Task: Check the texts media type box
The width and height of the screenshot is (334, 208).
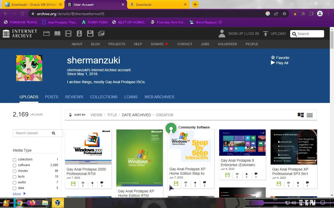Action: (14, 177)
